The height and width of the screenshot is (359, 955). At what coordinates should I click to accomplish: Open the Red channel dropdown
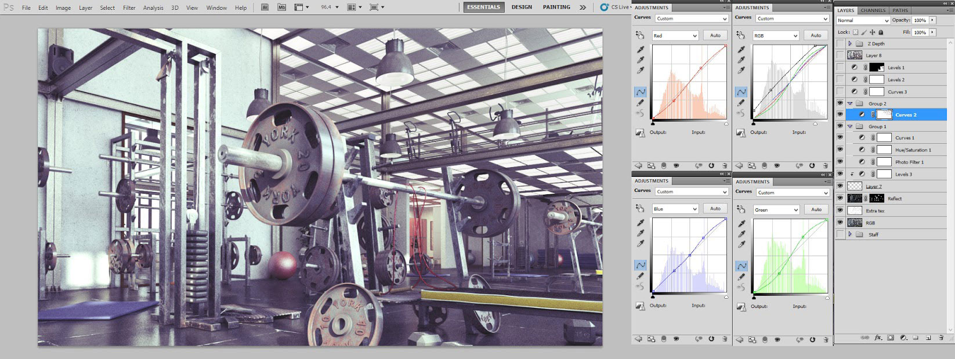click(675, 36)
